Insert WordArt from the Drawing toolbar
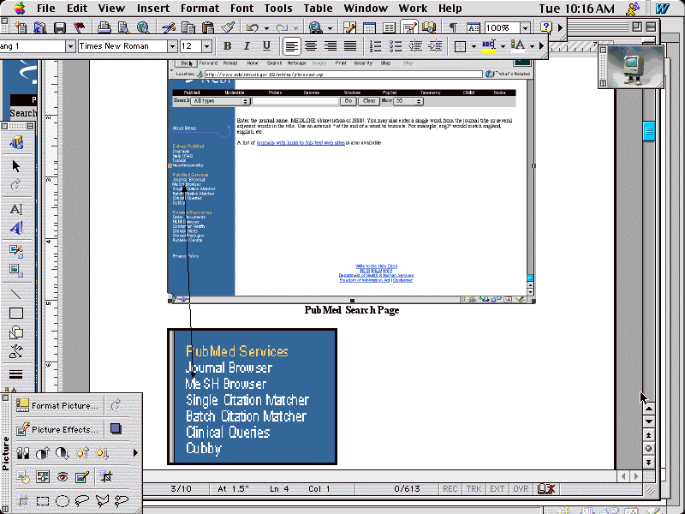The height and width of the screenshot is (514, 685). pos(16,228)
